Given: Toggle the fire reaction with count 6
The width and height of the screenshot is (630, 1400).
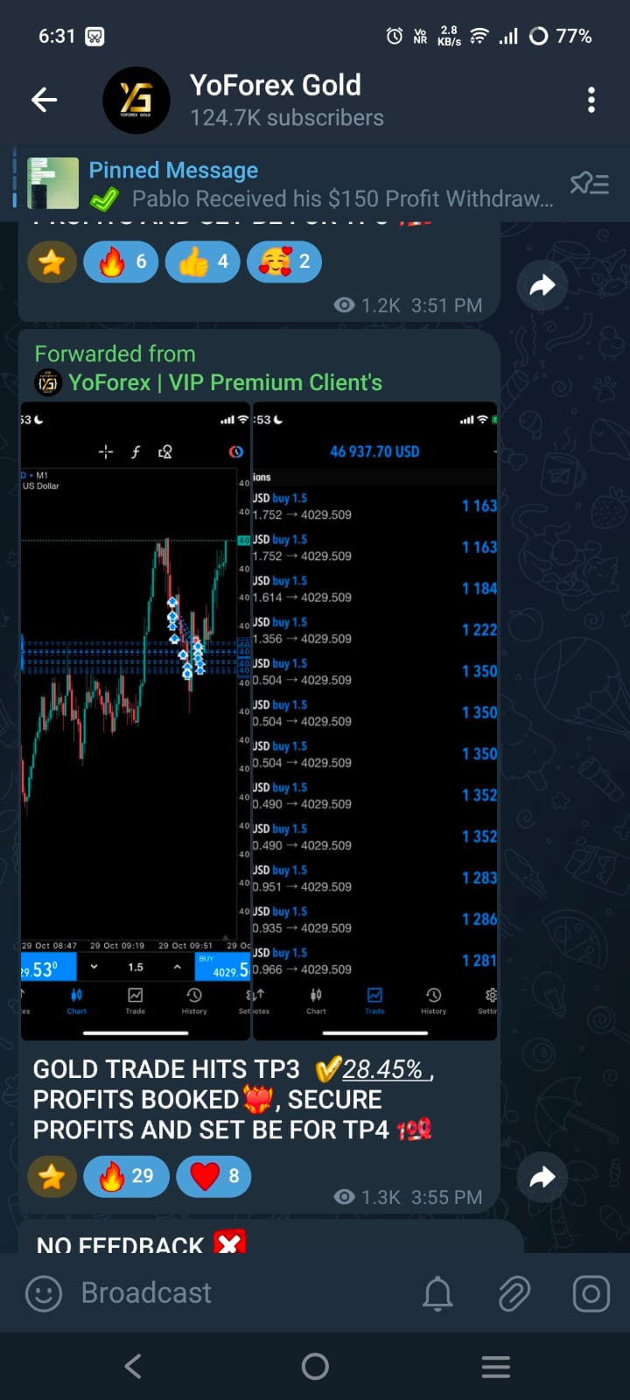Looking at the screenshot, I should [121, 262].
